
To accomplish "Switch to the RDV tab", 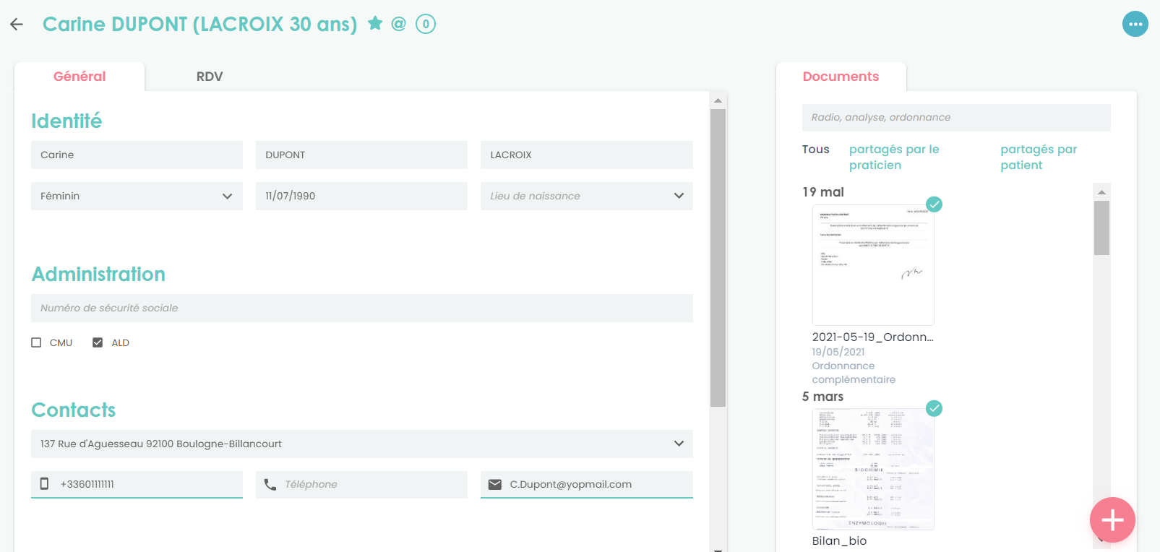I will 210,77.
